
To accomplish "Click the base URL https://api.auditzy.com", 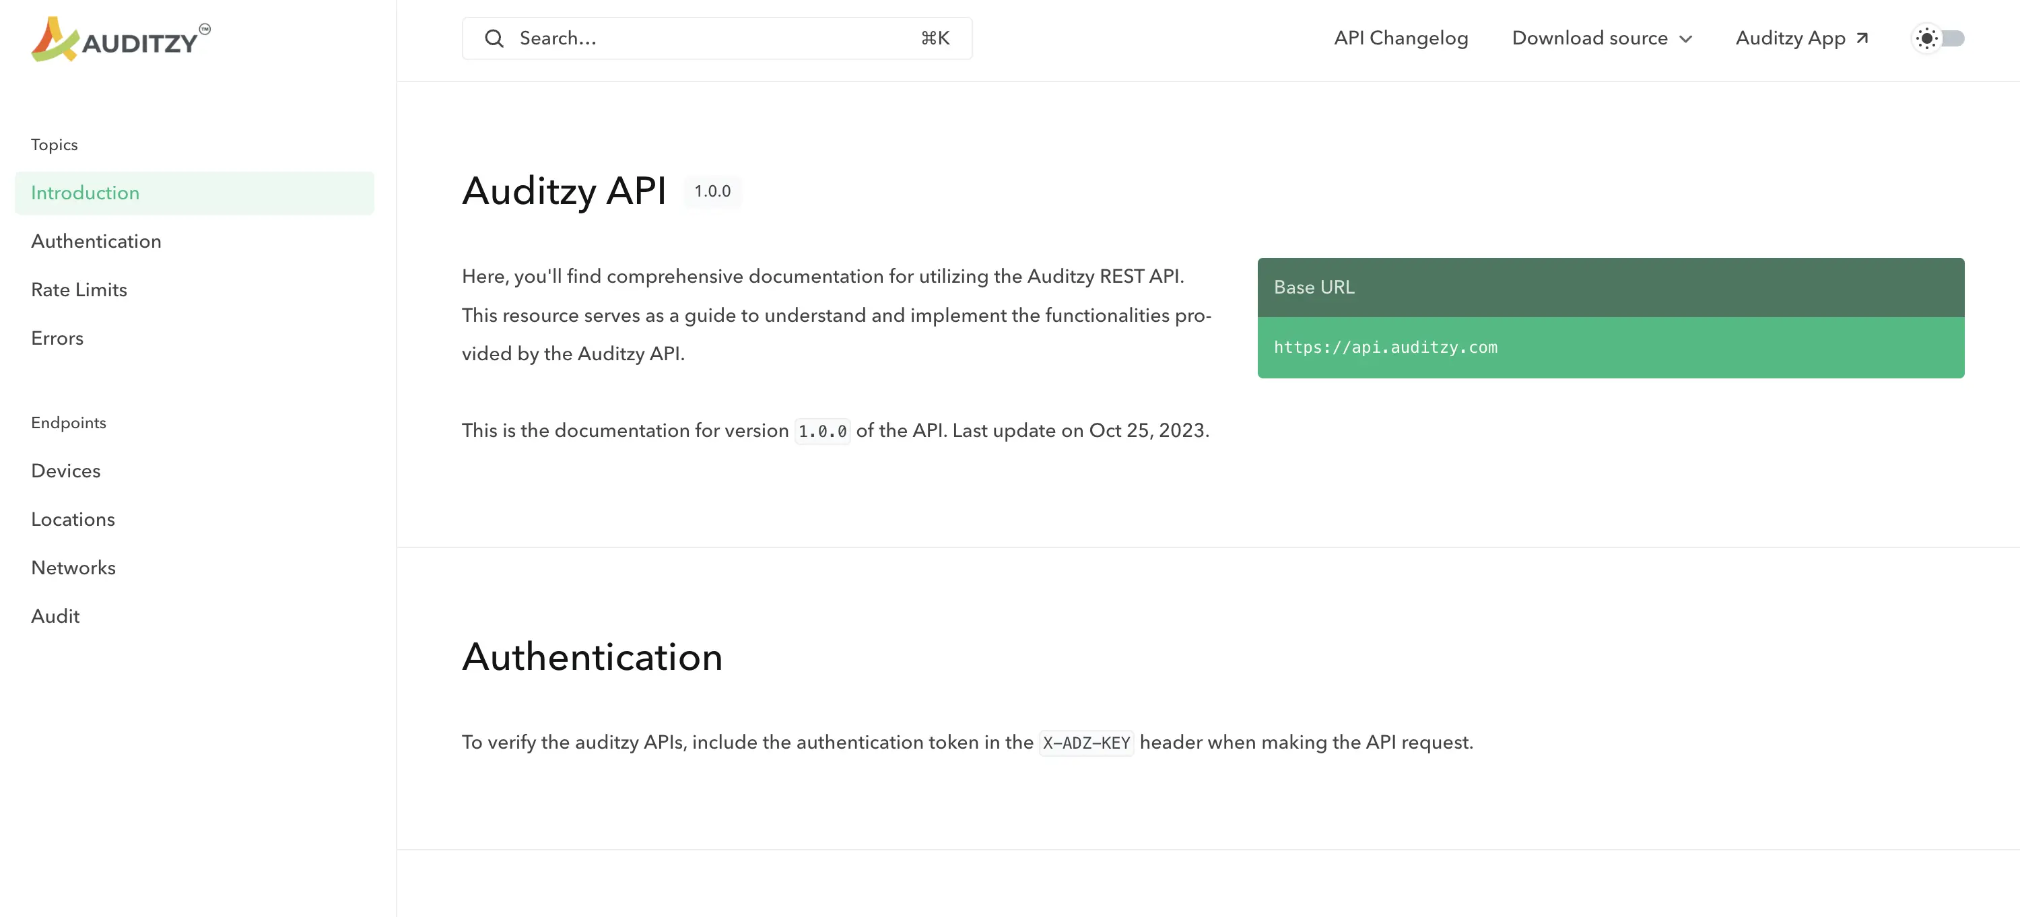I will [x=1386, y=347].
